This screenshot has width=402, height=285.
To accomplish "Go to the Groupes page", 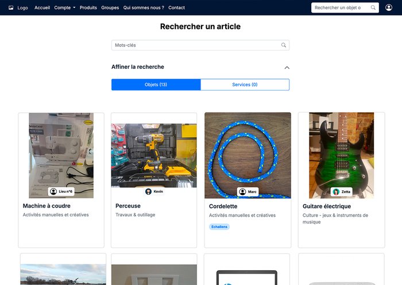I will [110, 7].
